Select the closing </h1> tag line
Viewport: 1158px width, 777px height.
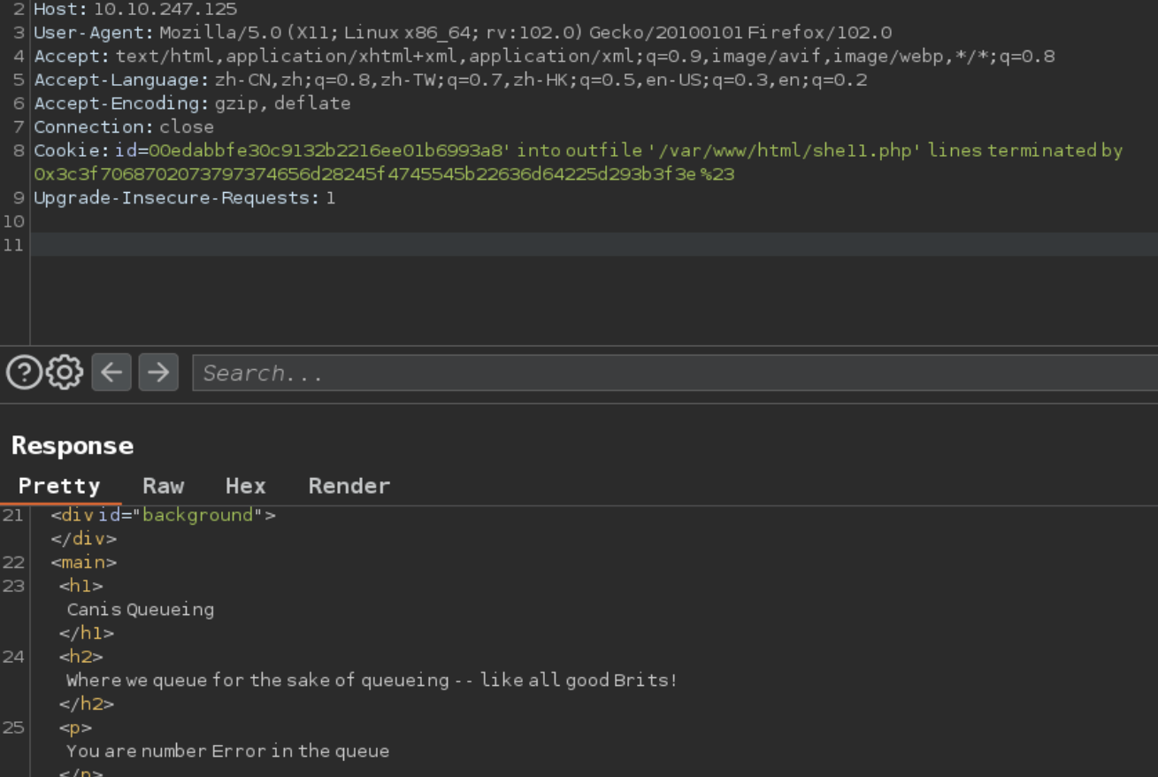tap(87, 634)
